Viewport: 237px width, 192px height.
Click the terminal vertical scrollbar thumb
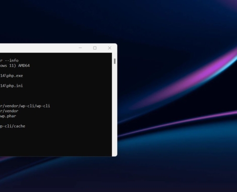[114, 61]
